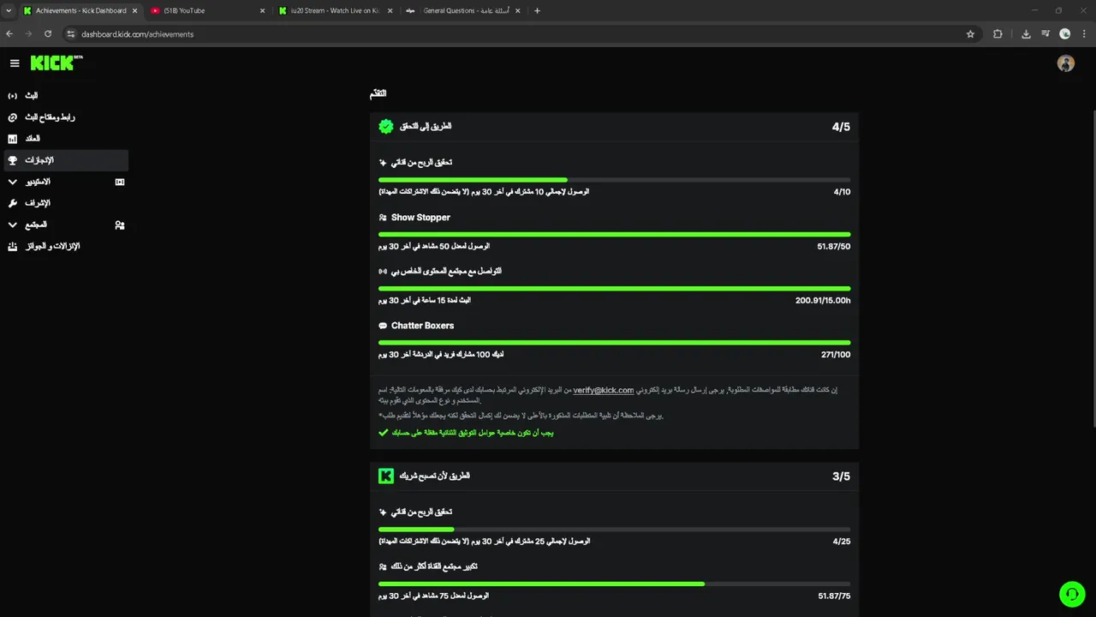Open the browser extensions puzzle icon
Viewport: 1096px width, 617px height.
[x=998, y=34]
